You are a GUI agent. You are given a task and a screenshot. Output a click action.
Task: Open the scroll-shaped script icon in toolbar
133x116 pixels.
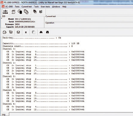(x=13, y=12)
